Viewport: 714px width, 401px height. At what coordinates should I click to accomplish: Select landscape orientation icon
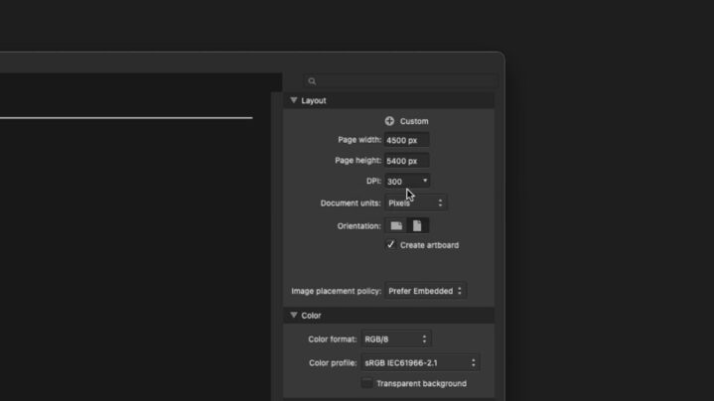click(x=396, y=225)
